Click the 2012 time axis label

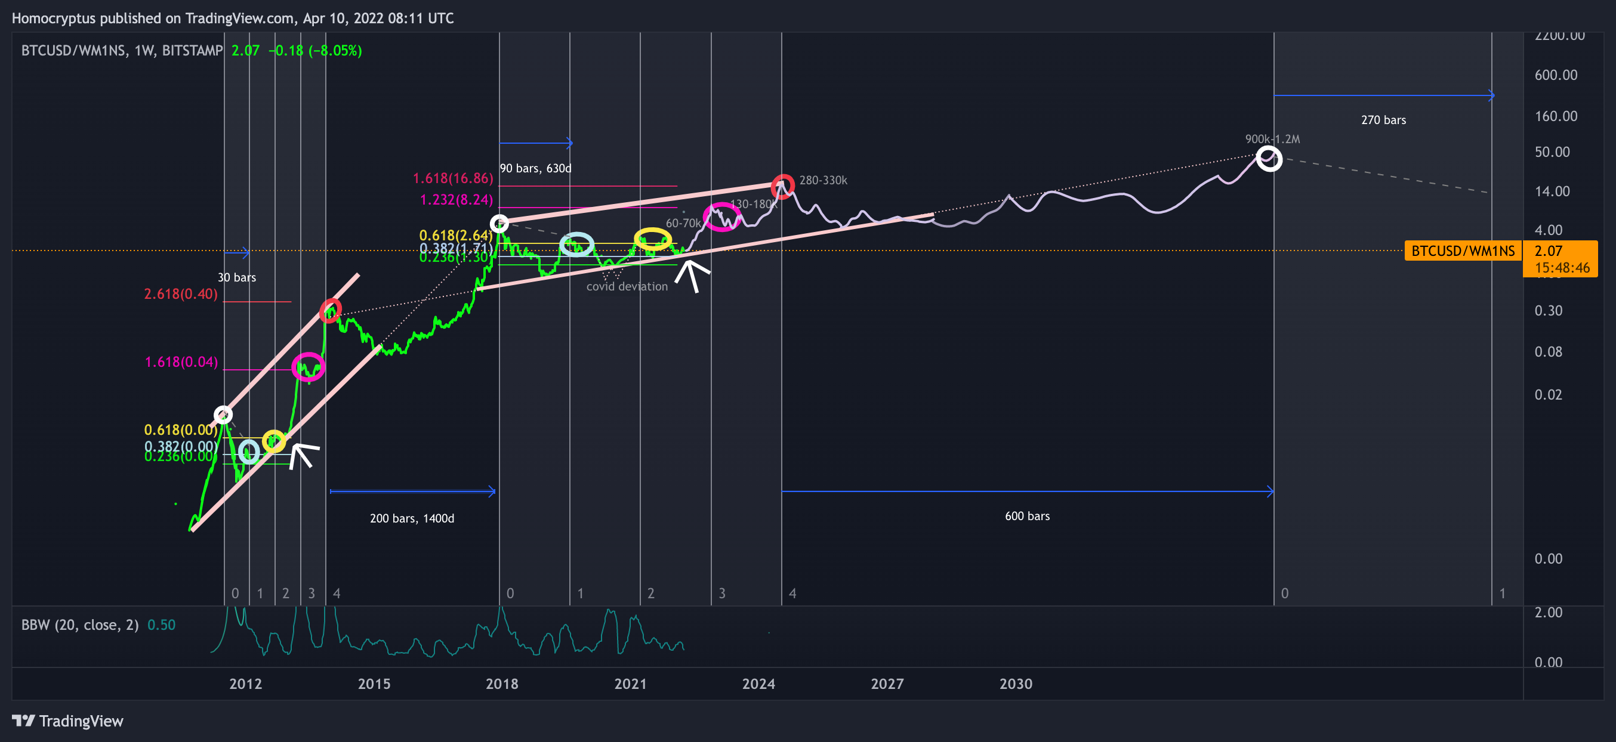(245, 684)
